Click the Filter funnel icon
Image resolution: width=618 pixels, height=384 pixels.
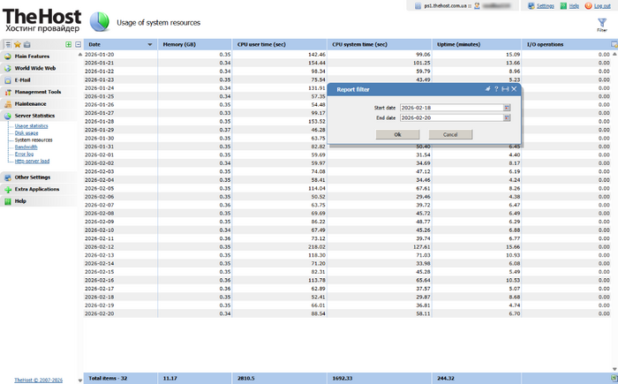point(601,20)
